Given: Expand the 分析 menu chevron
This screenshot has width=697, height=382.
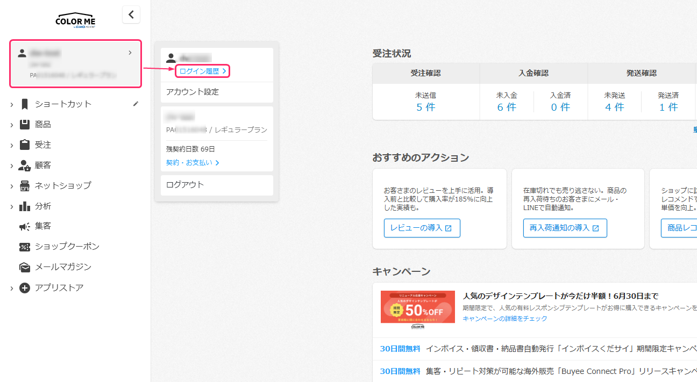Looking at the screenshot, I should [x=12, y=206].
